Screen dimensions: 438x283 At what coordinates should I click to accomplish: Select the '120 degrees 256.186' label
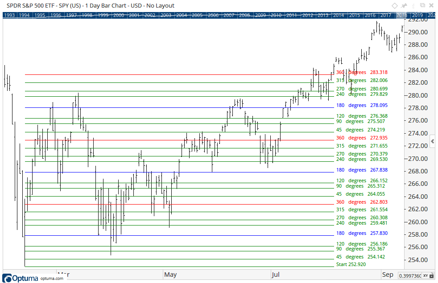362,244
